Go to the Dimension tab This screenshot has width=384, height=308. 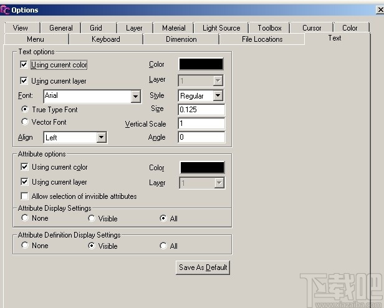coord(181,39)
